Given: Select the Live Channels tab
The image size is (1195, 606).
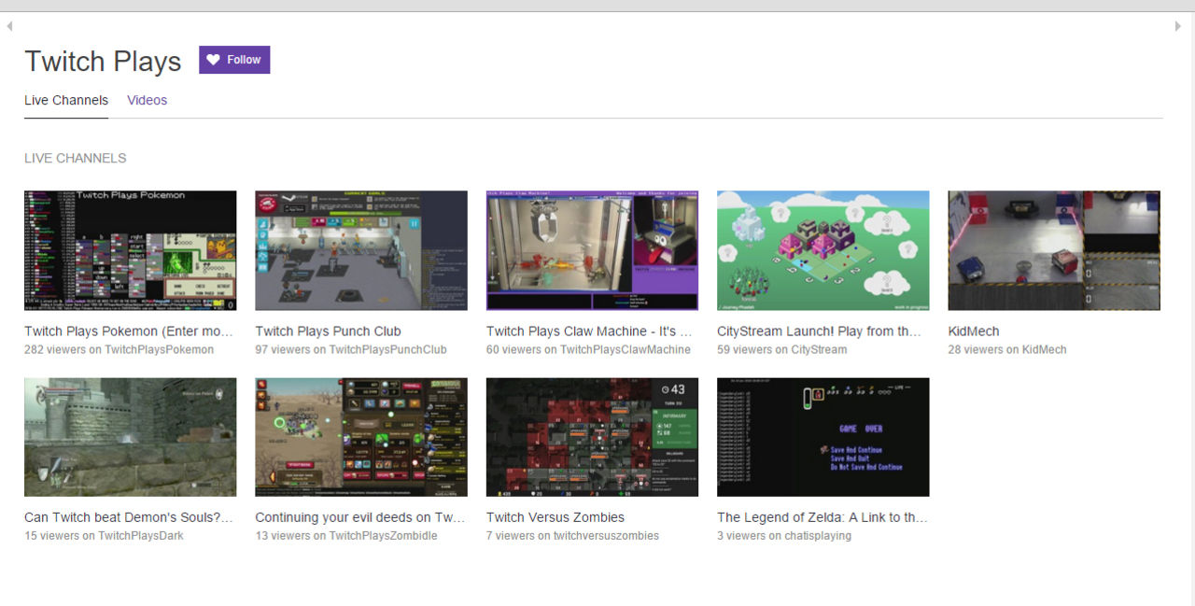Looking at the screenshot, I should pyautogui.click(x=66, y=100).
